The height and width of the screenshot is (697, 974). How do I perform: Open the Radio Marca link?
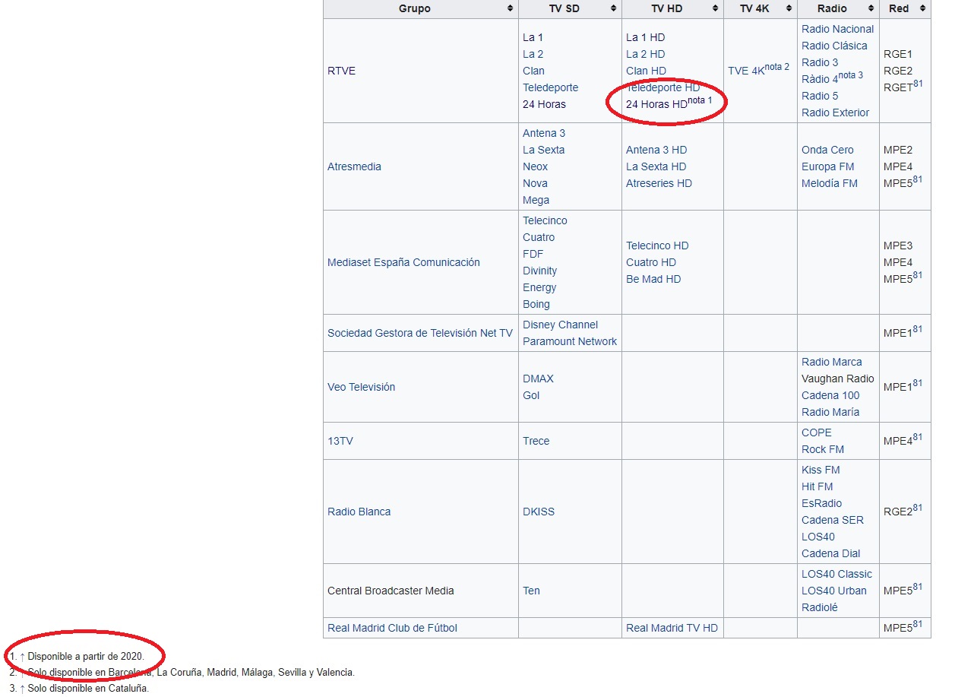(x=832, y=362)
